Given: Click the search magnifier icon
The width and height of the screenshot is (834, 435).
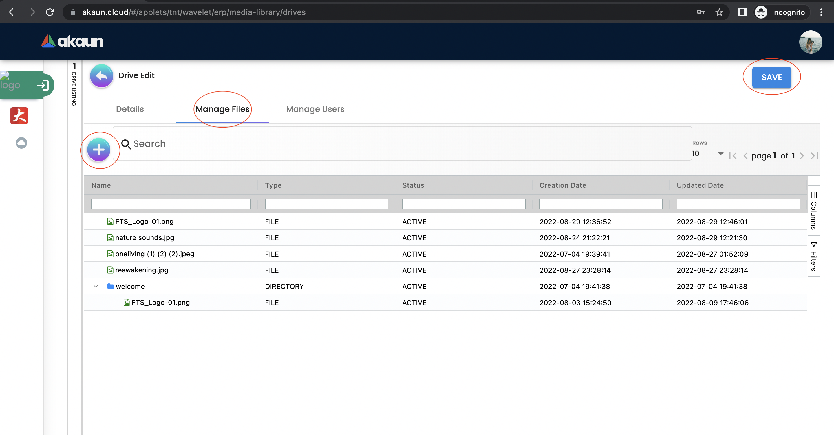Looking at the screenshot, I should pyautogui.click(x=126, y=144).
